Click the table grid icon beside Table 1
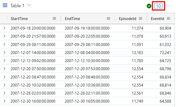 (5, 6)
